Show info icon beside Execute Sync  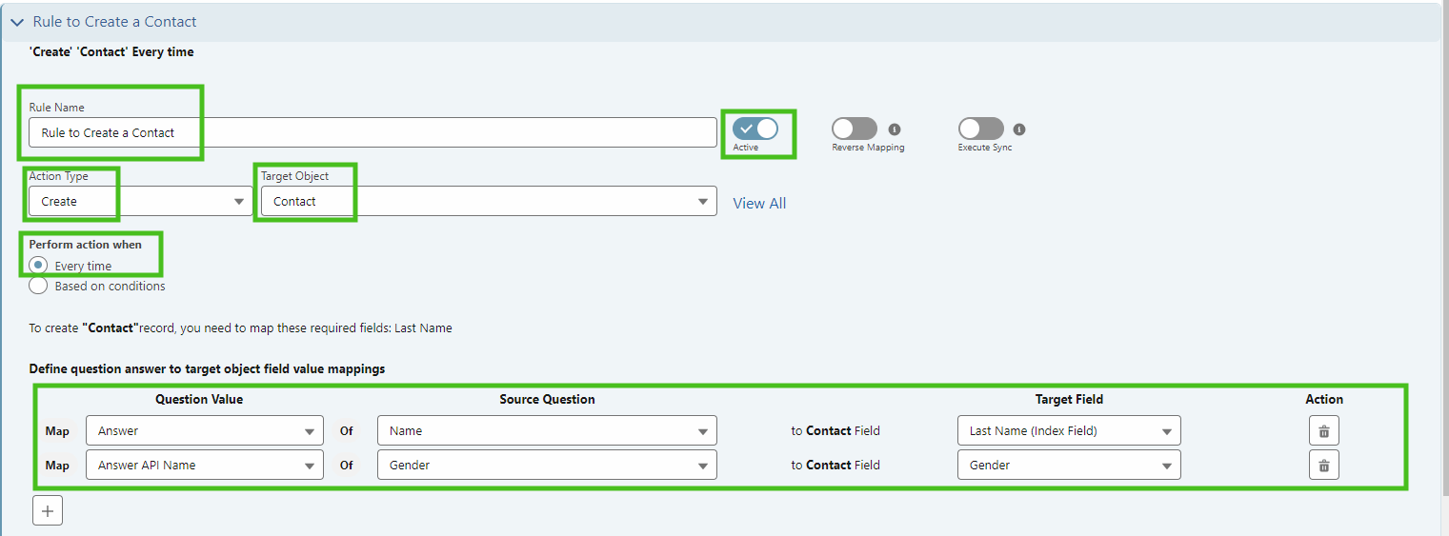1019,129
